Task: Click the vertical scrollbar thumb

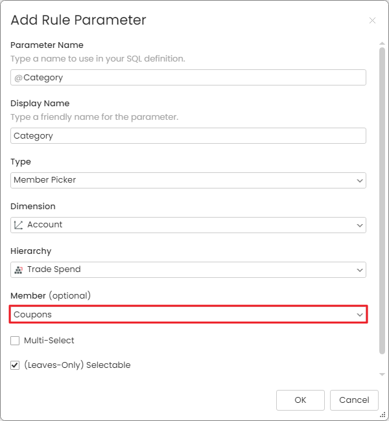Action: click(x=382, y=201)
